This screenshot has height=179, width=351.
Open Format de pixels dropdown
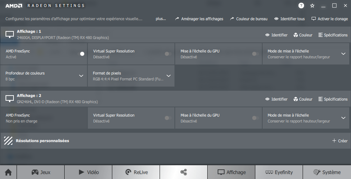169,76
